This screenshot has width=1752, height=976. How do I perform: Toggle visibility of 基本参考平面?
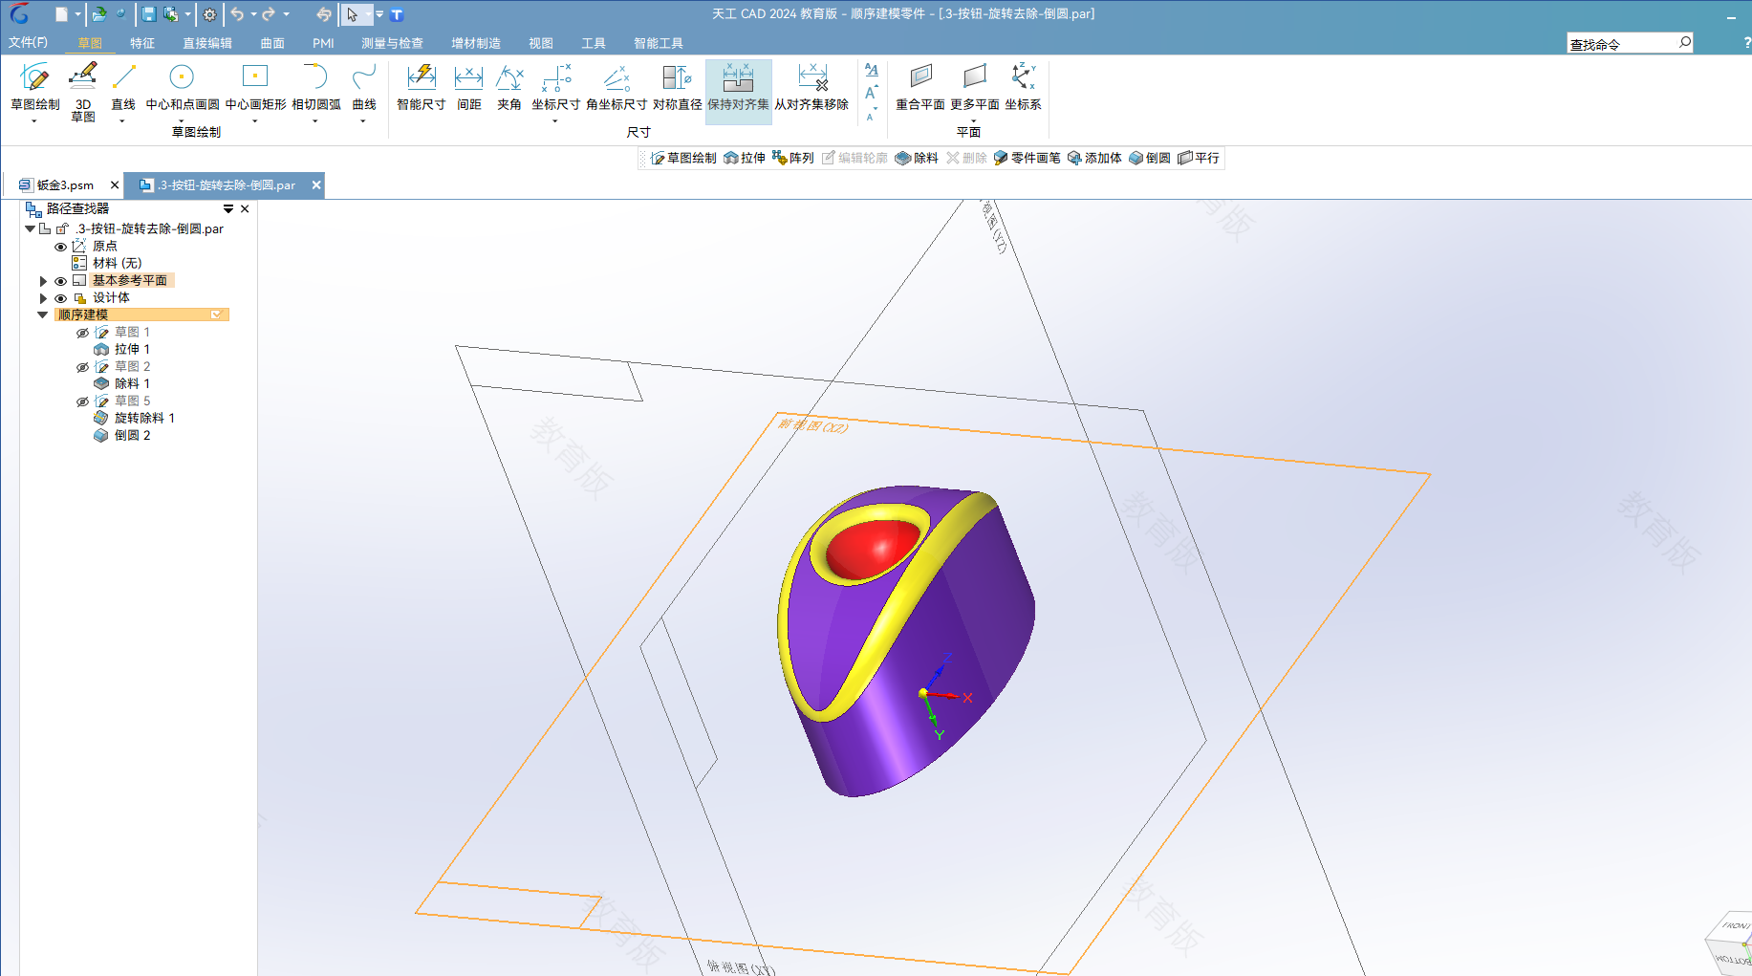tap(60, 281)
